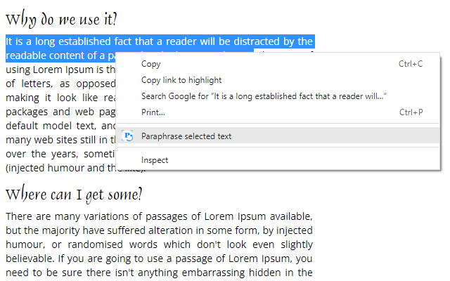Click the "Why do we use it?" heading
The height and width of the screenshot is (281, 450).
(x=62, y=19)
